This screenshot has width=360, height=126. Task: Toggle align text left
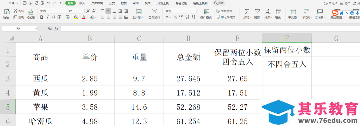coord(102,17)
